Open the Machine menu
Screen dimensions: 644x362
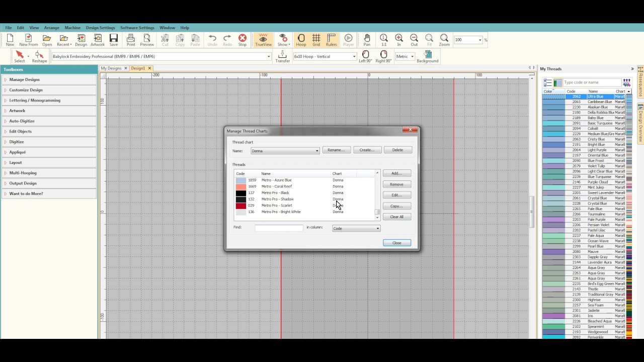pyautogui.click(x=72, y=28)
